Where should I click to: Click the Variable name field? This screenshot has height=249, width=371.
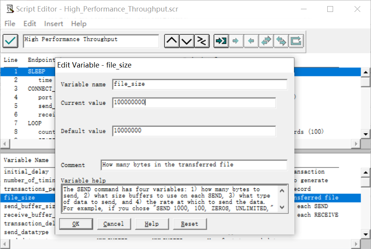point(200,84)
